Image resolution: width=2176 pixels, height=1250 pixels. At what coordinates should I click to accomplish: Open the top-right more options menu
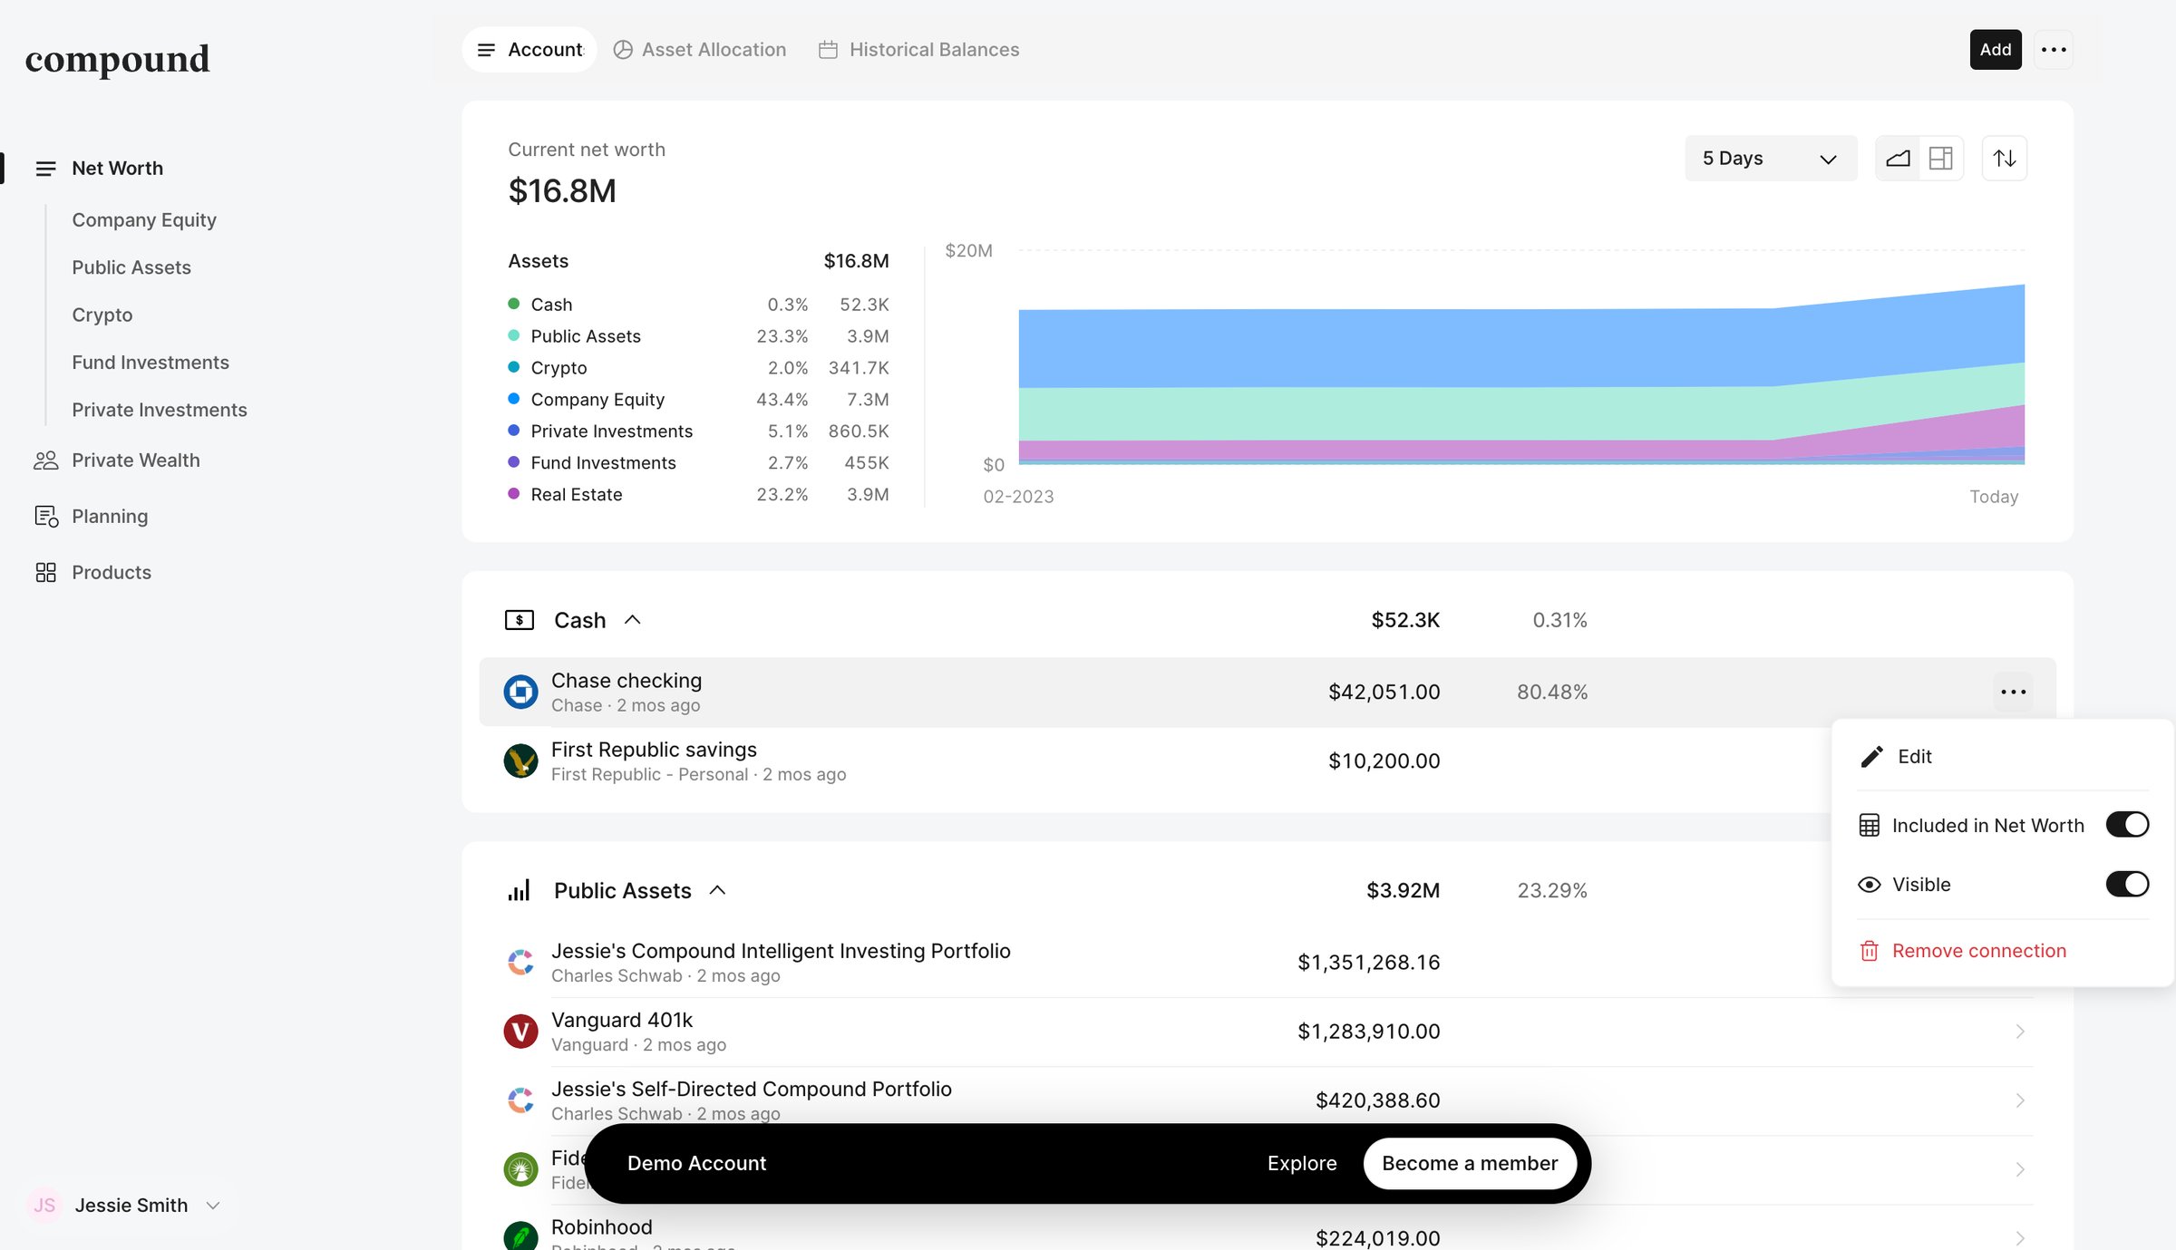[2054, 50]
